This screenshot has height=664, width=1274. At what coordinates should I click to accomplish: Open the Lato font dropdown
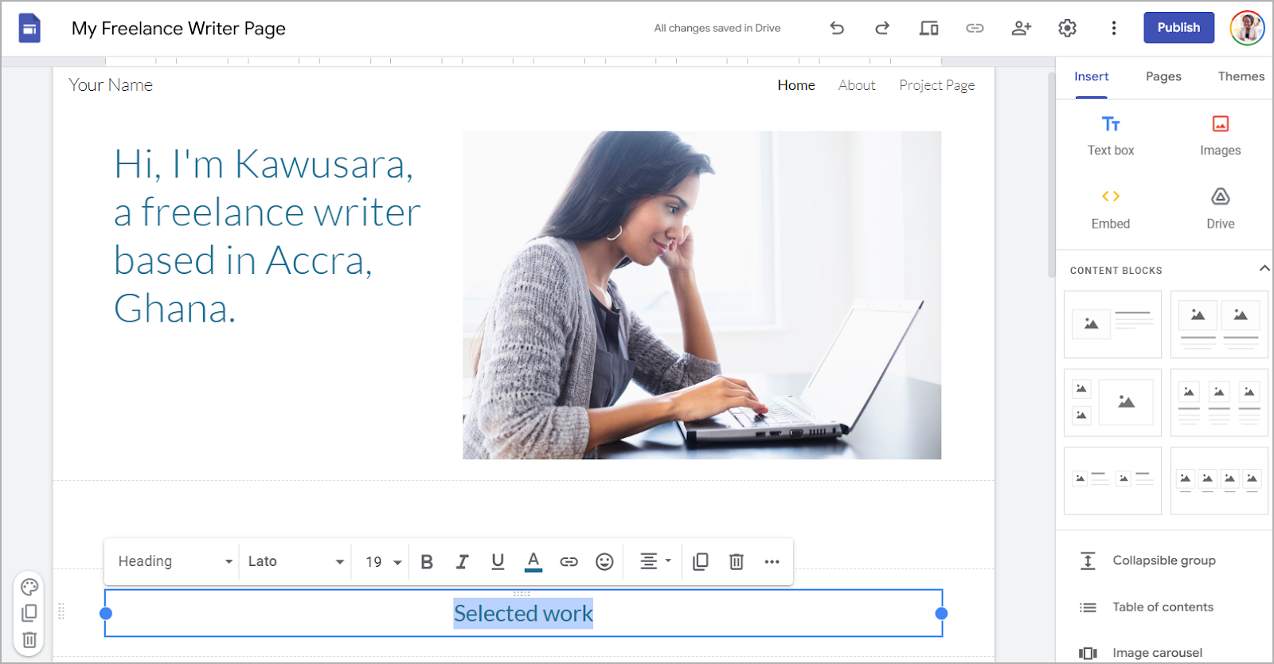click(295, 561)
